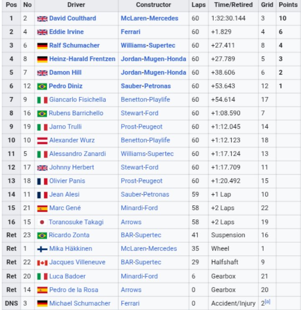
Task: Click the Canadian flag beside Jacques Villeneuve
Action: pos(42,263)
